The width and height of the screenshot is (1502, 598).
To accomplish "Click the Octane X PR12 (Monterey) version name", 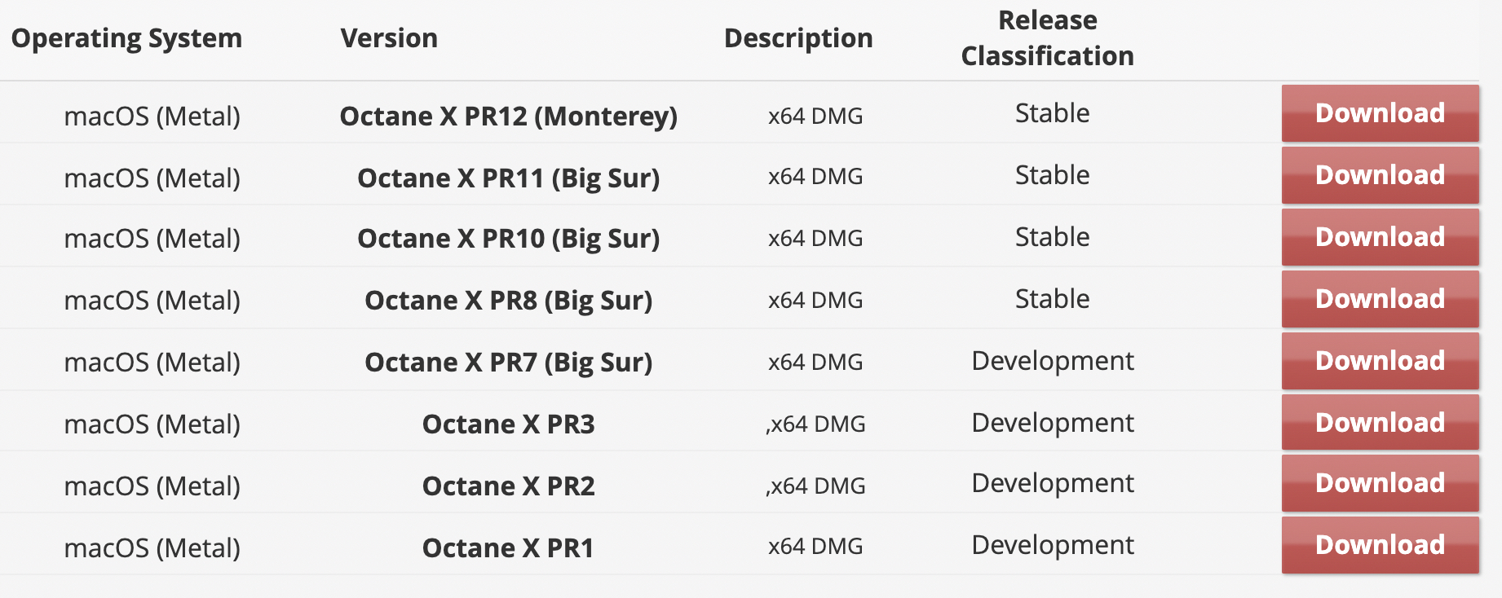I will tap(509, 117).
